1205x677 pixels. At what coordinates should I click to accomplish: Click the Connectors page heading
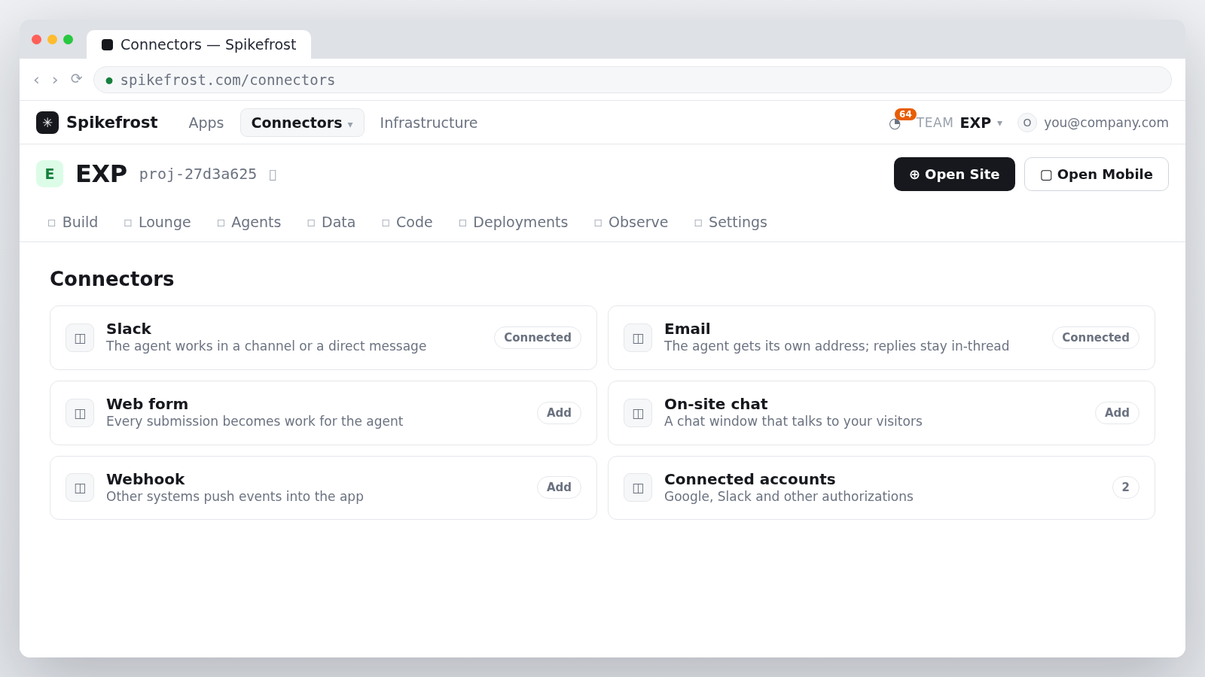point(112,279)
